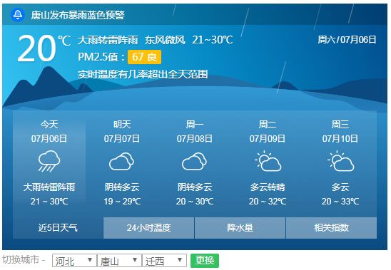Click today's heavy rain cloud icon
The image size is (391, 270).
49,161
